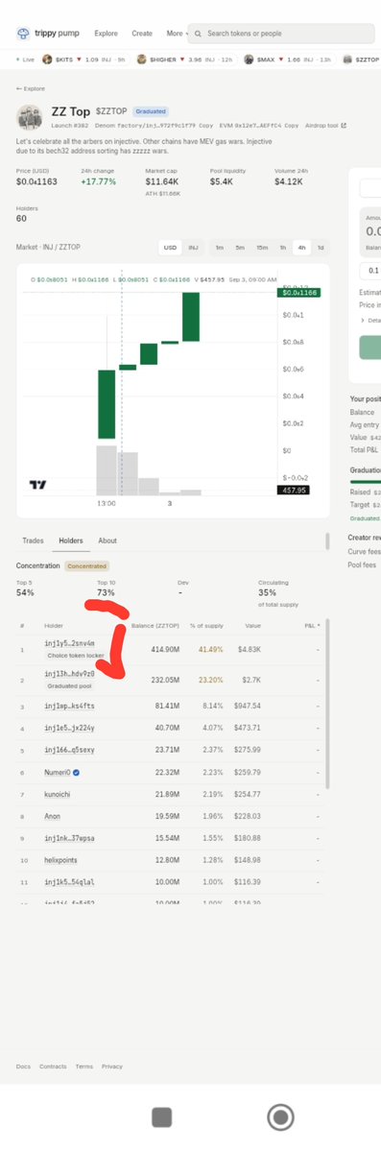Open holder inj1wp…ks4fts
The image size is (381, 1151).
pyautogui.click(x=69, y=706)
